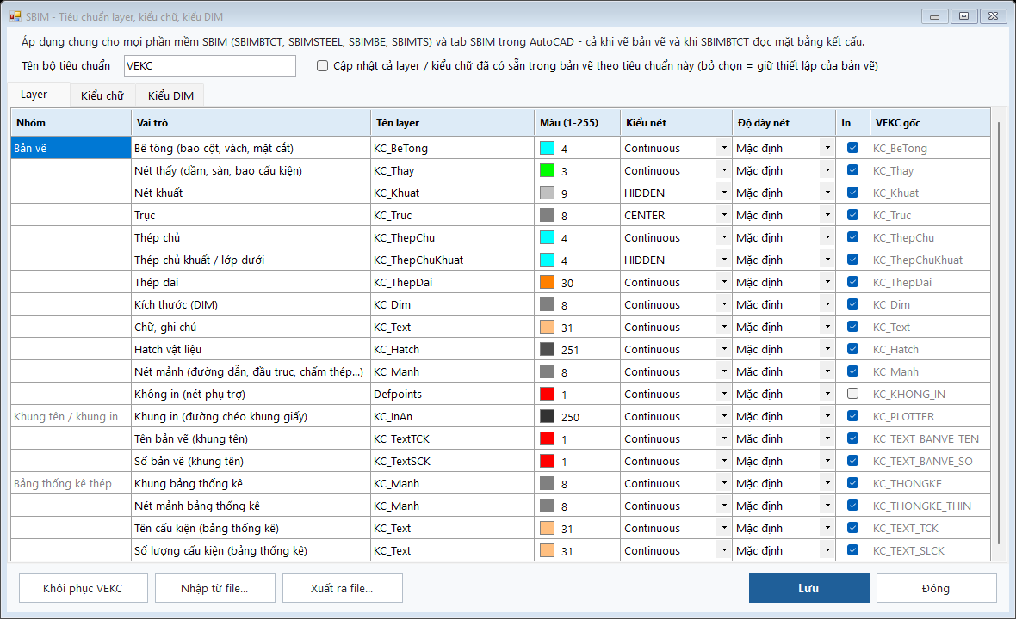The width and height of the screenshot is (1016, 619).
Task: Click the dark swatch for KC_Hatch
Action: (x=548, y=349)
